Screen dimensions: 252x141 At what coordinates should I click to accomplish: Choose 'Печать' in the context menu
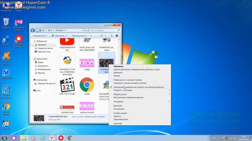pyautogui.click(x=117, y=76)
